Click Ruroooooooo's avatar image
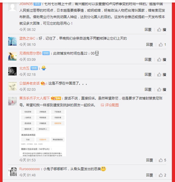 [12, 172]
